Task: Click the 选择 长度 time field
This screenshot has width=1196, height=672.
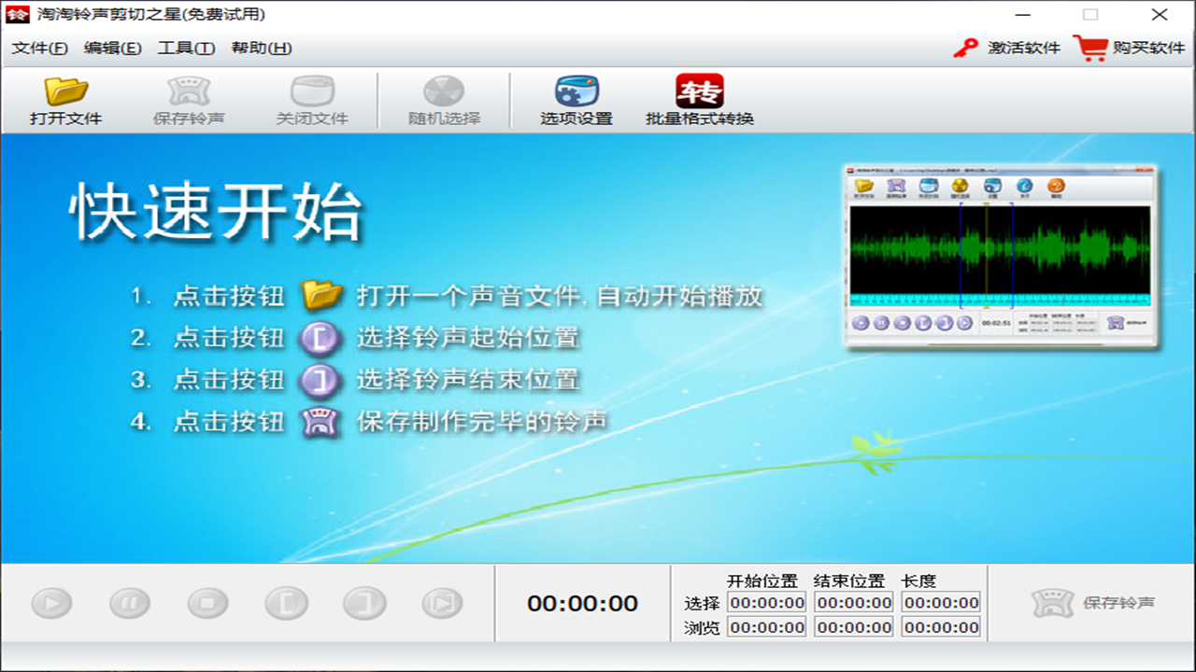Action: click(942, 603)
